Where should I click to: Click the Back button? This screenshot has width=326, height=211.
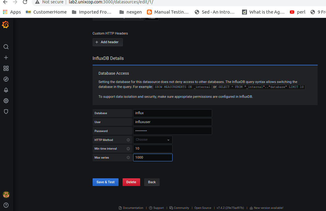(152, 182)
